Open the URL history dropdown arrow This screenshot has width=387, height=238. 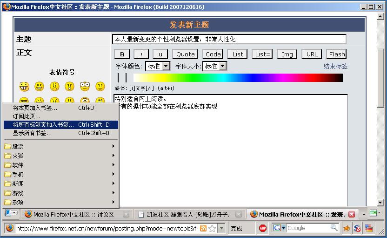[x=221, y=228]
